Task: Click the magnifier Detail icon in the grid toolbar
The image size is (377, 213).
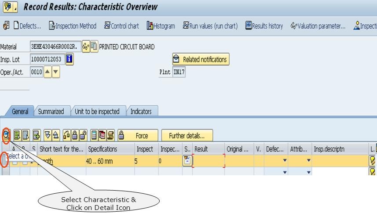Action: click(6, 136)
